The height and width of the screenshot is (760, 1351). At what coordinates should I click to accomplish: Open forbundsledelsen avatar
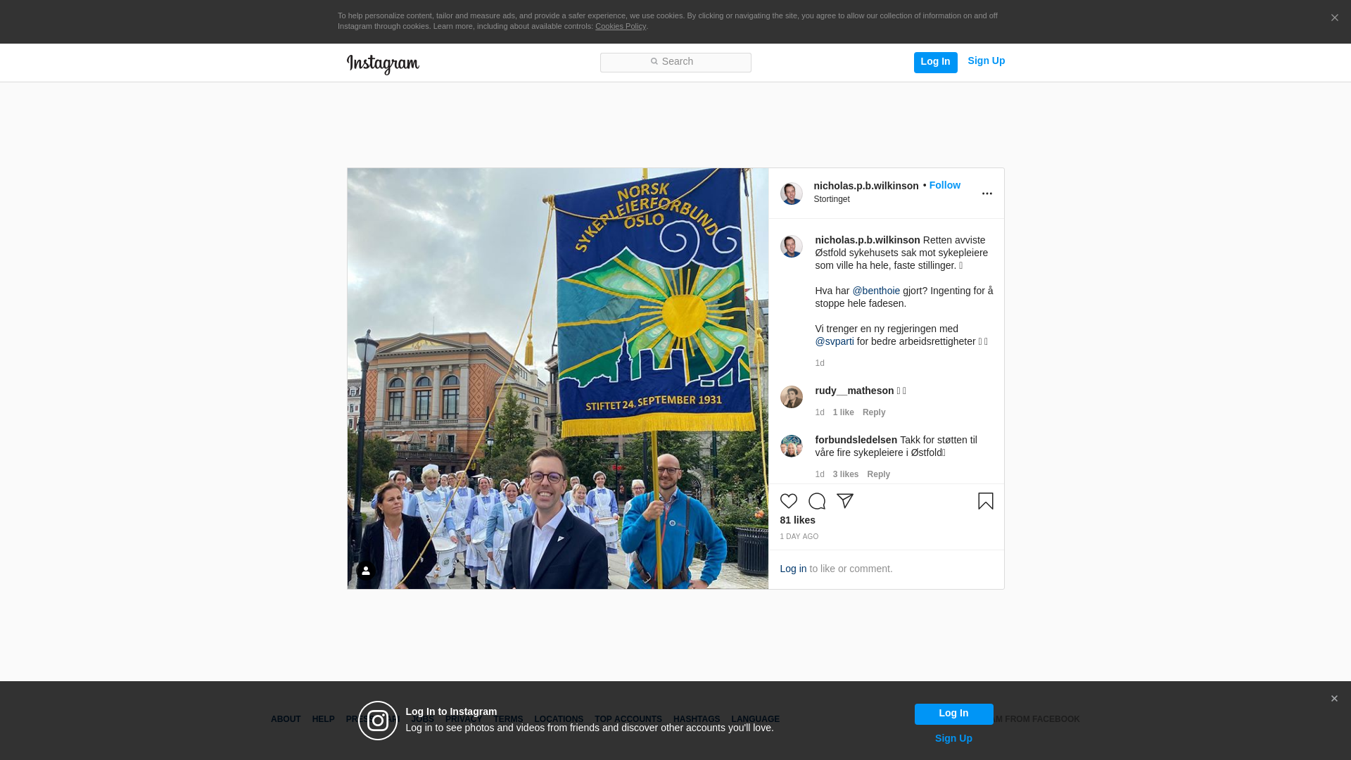pos(791,446)
